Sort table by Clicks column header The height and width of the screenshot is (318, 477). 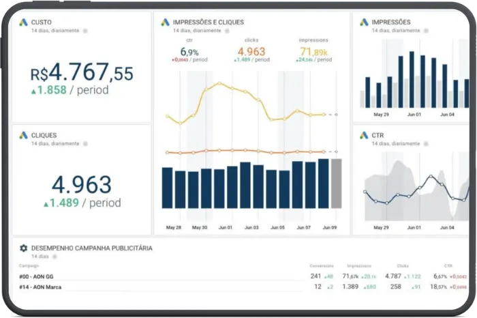tap(403, 266)
